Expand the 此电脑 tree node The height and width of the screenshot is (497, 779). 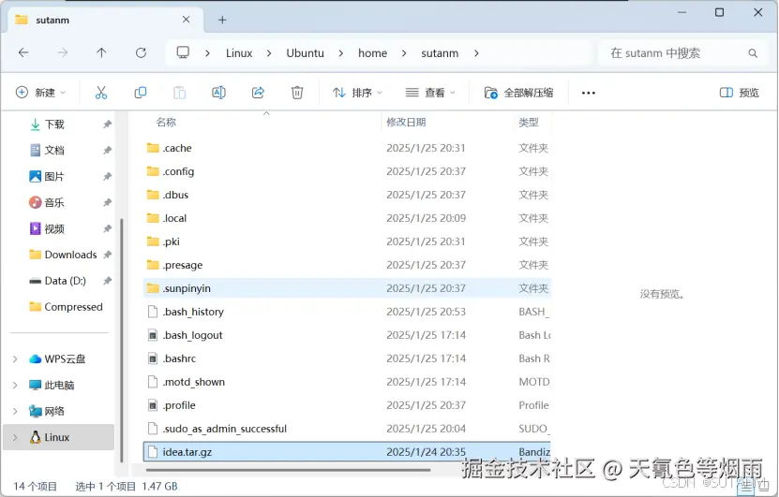[15, 385]
